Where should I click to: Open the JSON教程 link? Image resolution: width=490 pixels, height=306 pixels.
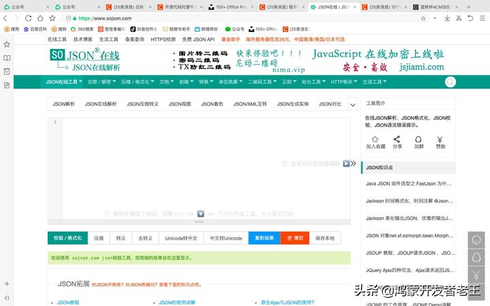tap(68, 302)
